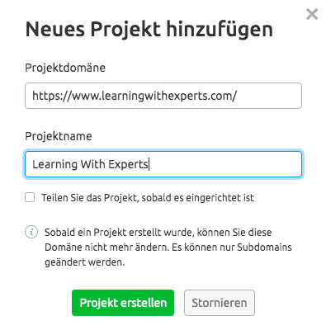Focus the Projektdomäne input field
Viewport: 326px width, 330px height.
[x=163, y=96]
